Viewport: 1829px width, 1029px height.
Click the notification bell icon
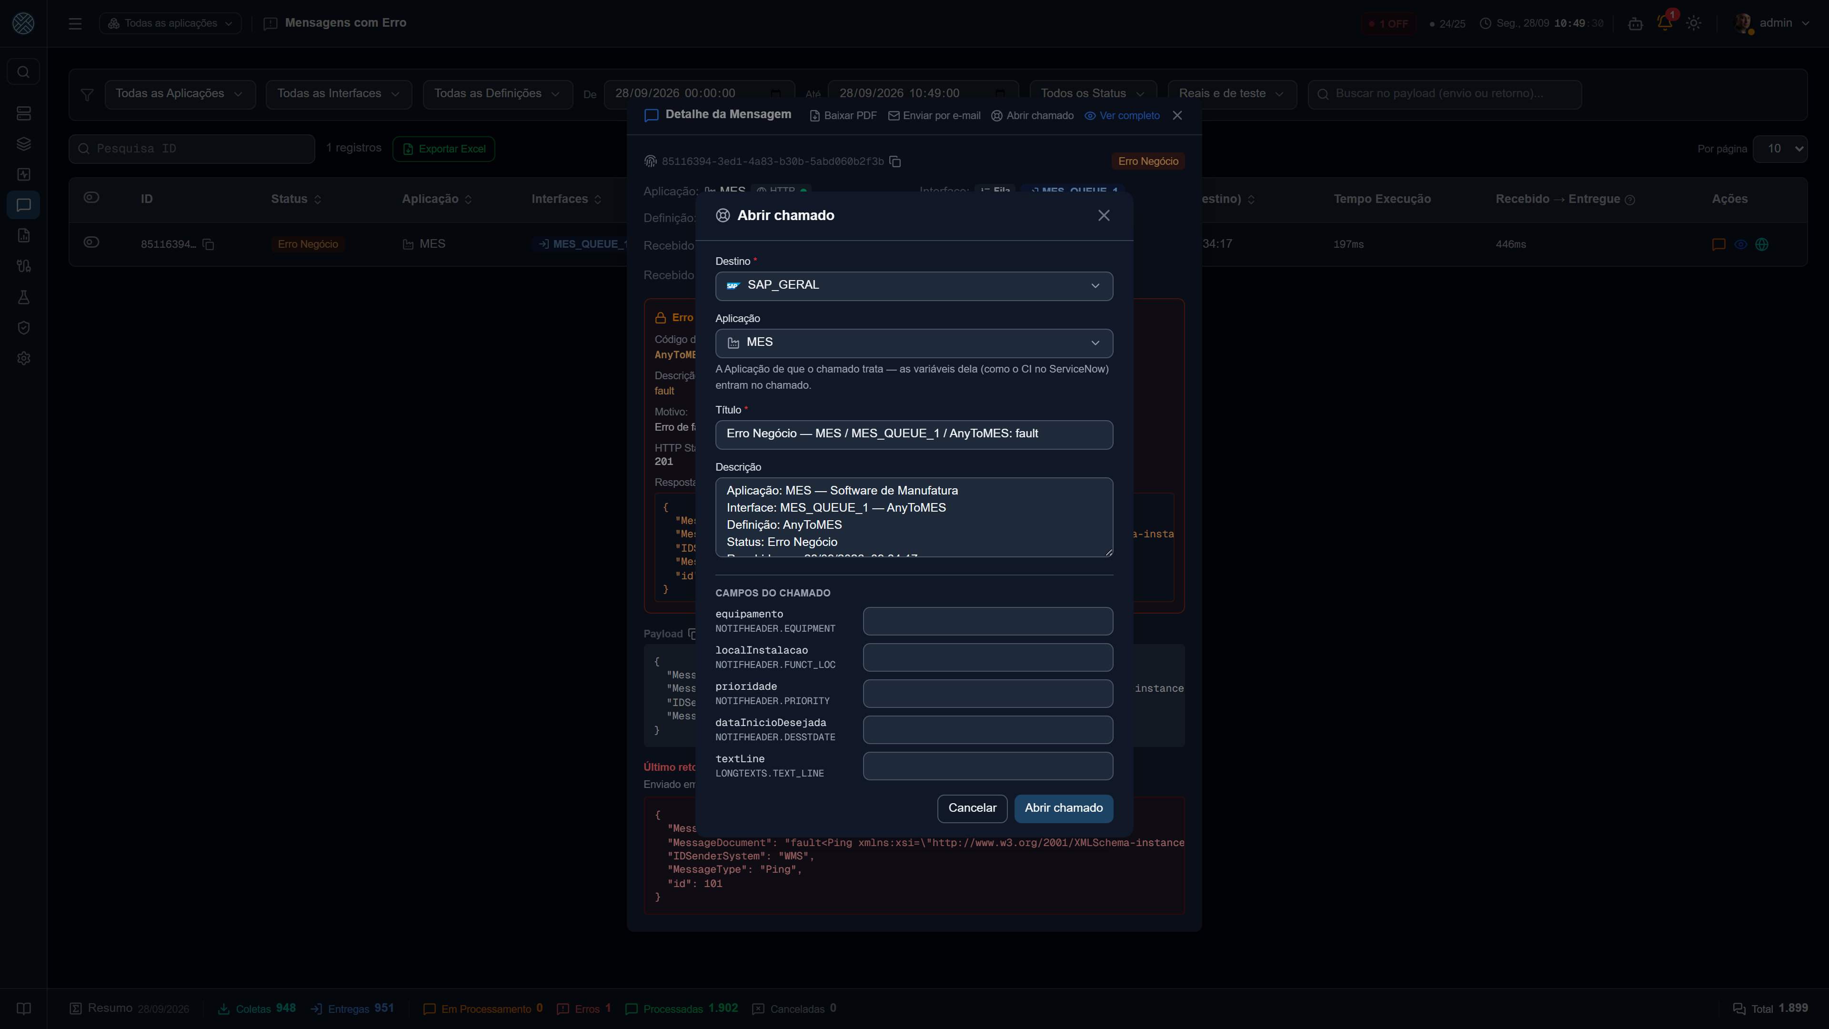(x=1664, y=23)
